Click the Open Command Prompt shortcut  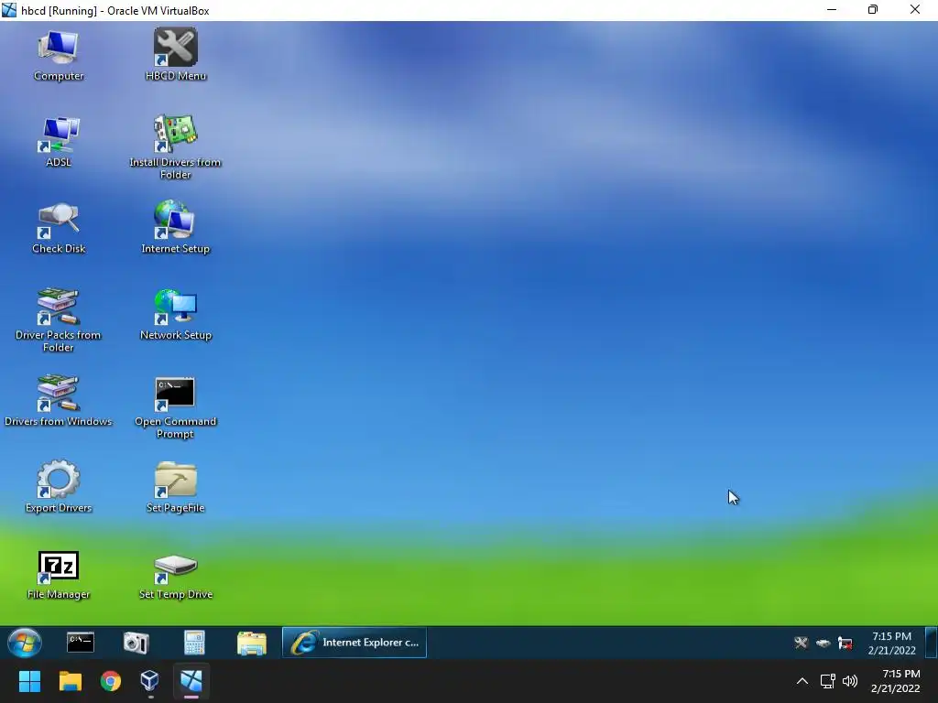pos(175,407)
